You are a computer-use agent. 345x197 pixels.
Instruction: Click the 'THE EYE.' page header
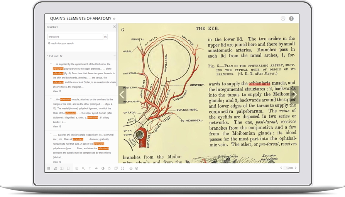click(207, 28)
